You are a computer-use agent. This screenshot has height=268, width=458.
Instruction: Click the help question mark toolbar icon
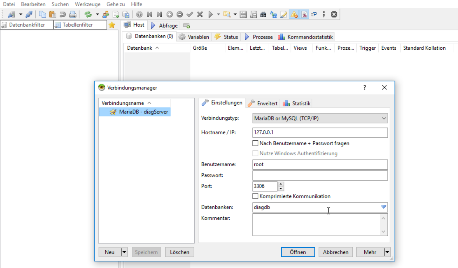click(140, 14)
